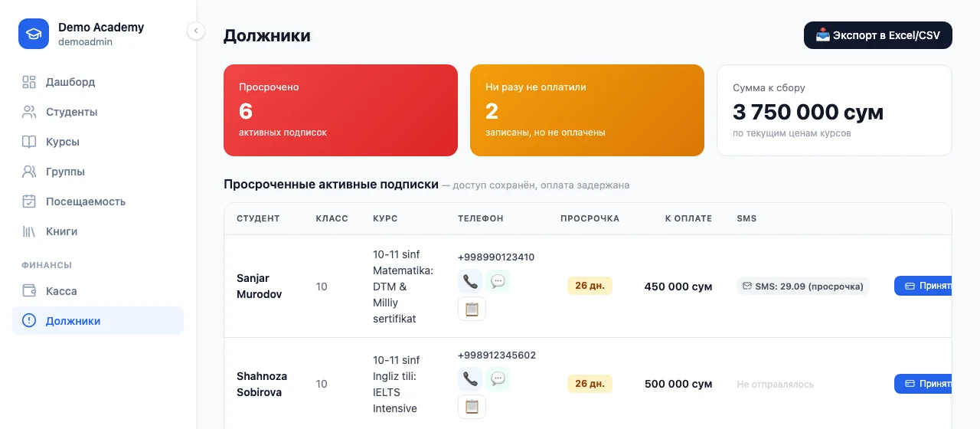Click the СТУДЕНТ column header
The width and height of the screenshot is (980, 429).
pos(258,218)
